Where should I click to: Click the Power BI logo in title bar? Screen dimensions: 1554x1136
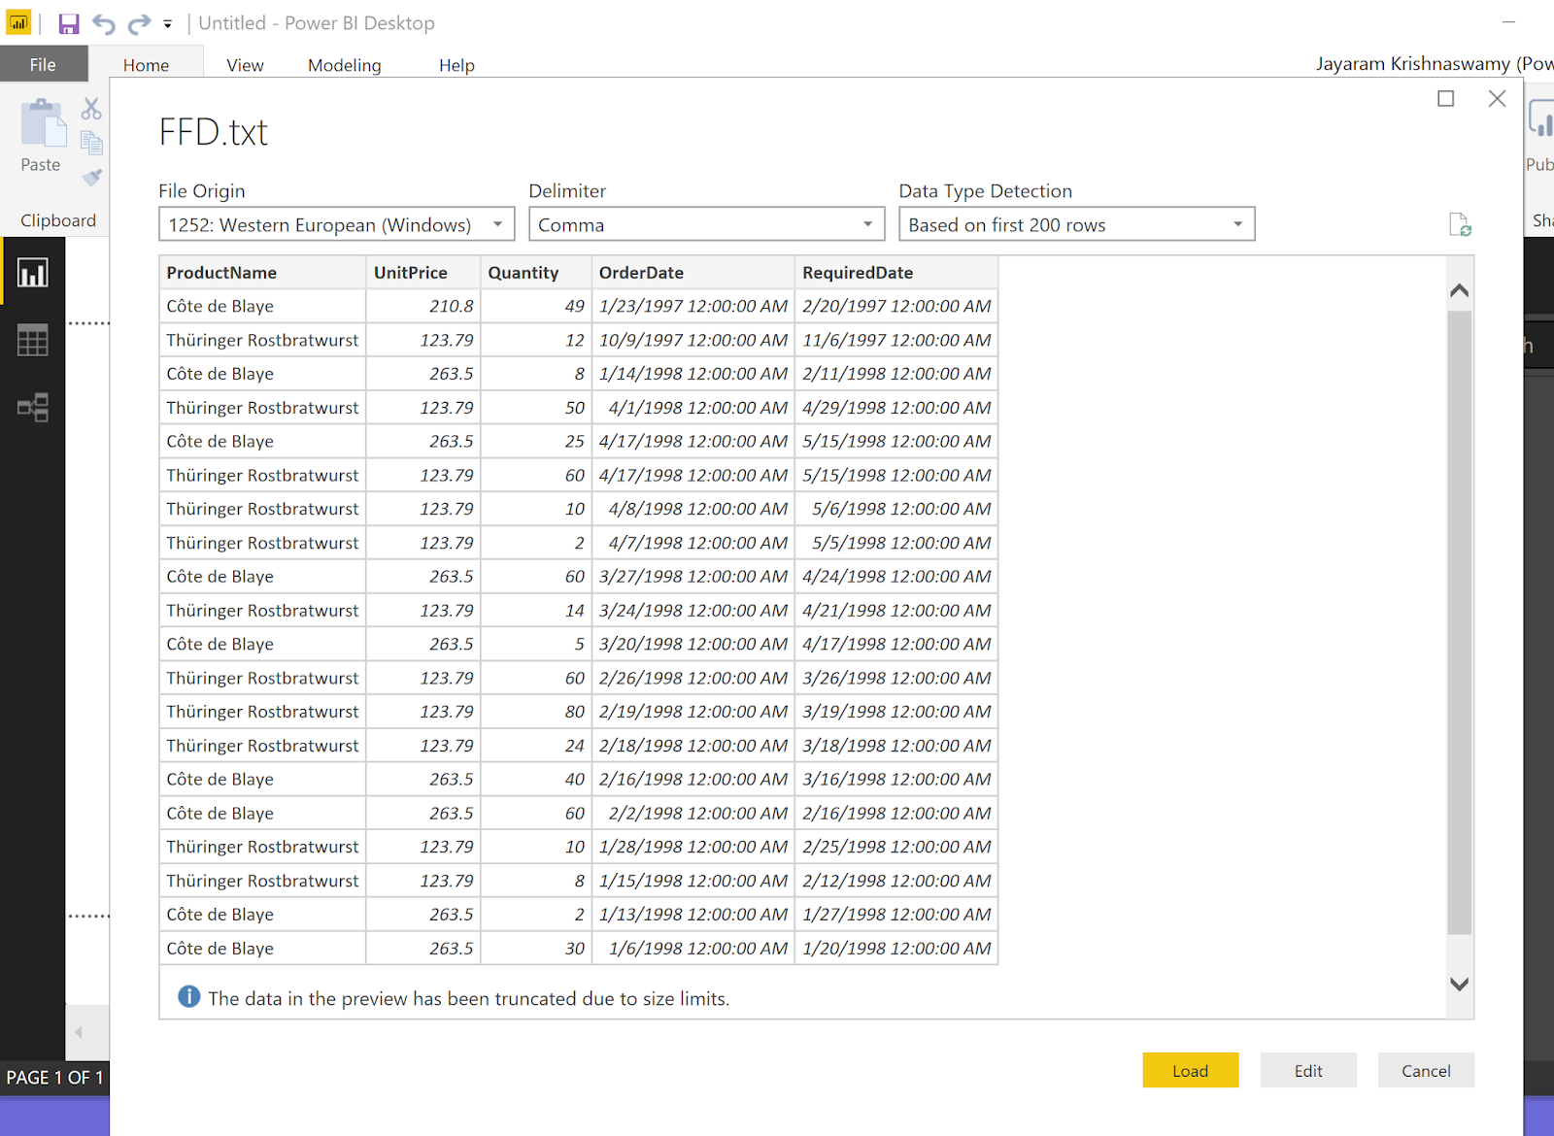tap(17, 22)
